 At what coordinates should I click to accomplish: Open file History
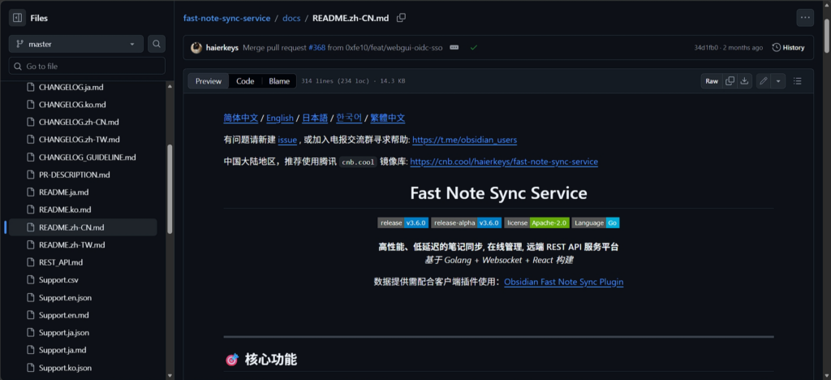click(x=788, y=48)
